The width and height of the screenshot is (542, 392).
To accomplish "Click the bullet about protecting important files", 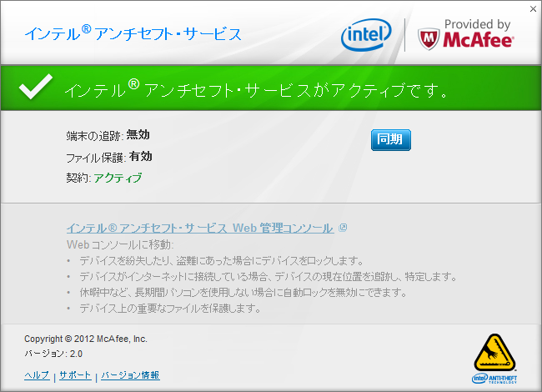I will [x=170, y=308].
